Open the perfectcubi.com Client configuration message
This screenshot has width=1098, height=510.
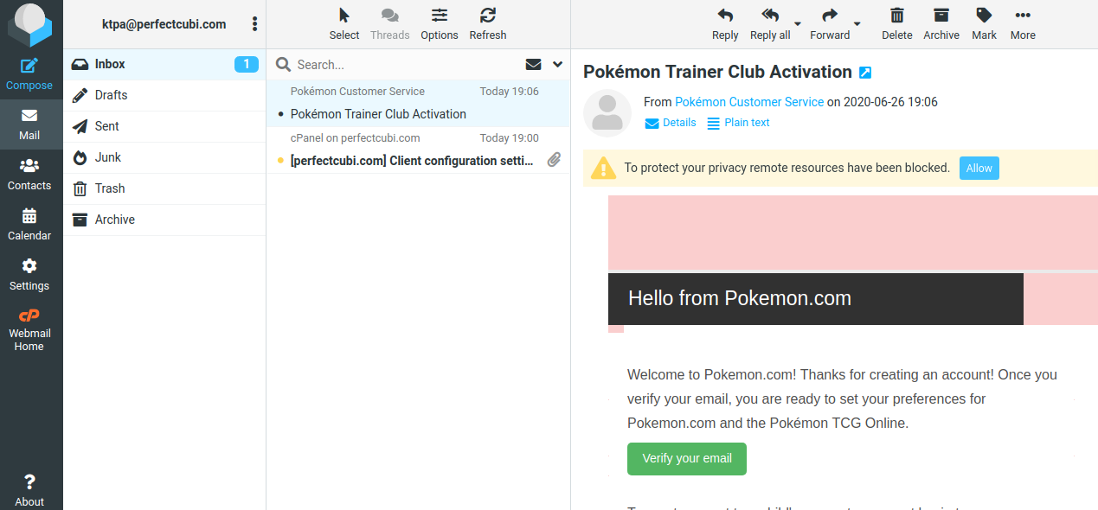click(x=418, y=150)
